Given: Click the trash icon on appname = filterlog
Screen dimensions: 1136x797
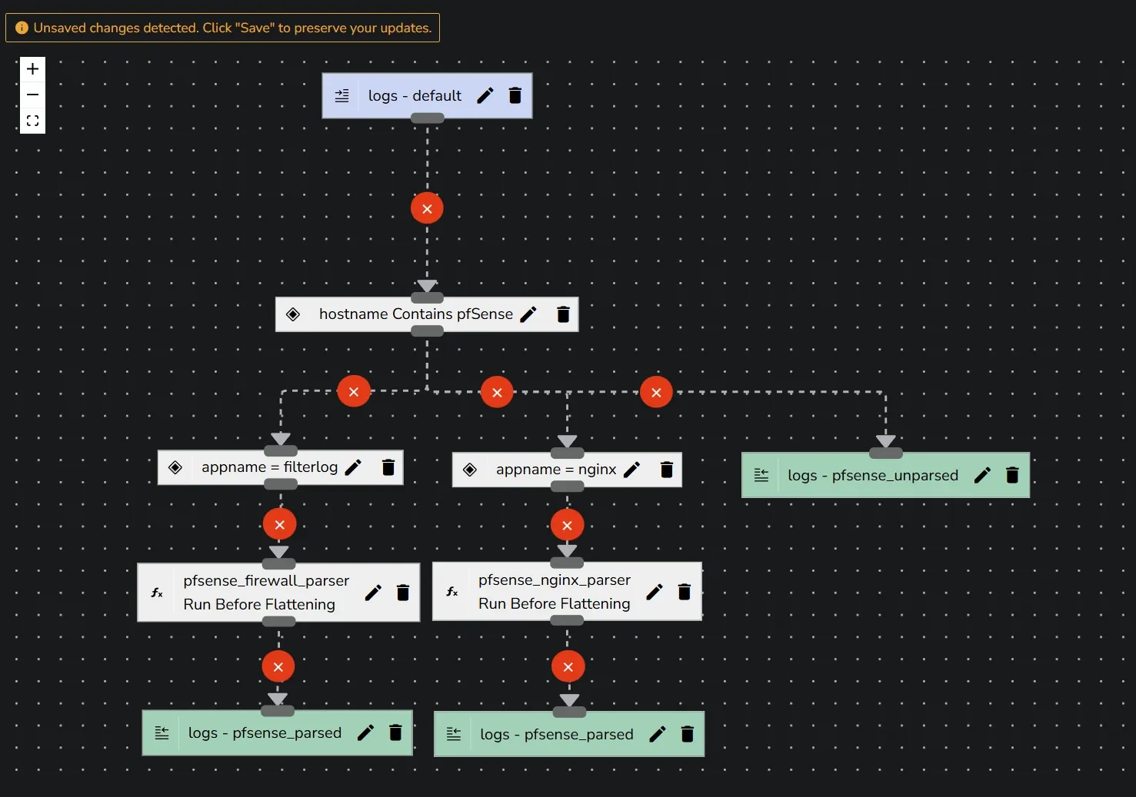Looking at the screenshot, I should (388, 467).
